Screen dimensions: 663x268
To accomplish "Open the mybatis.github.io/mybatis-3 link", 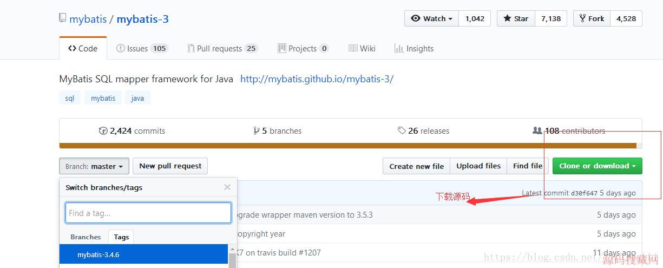I will pyautogui.click(x=317, y=79).
